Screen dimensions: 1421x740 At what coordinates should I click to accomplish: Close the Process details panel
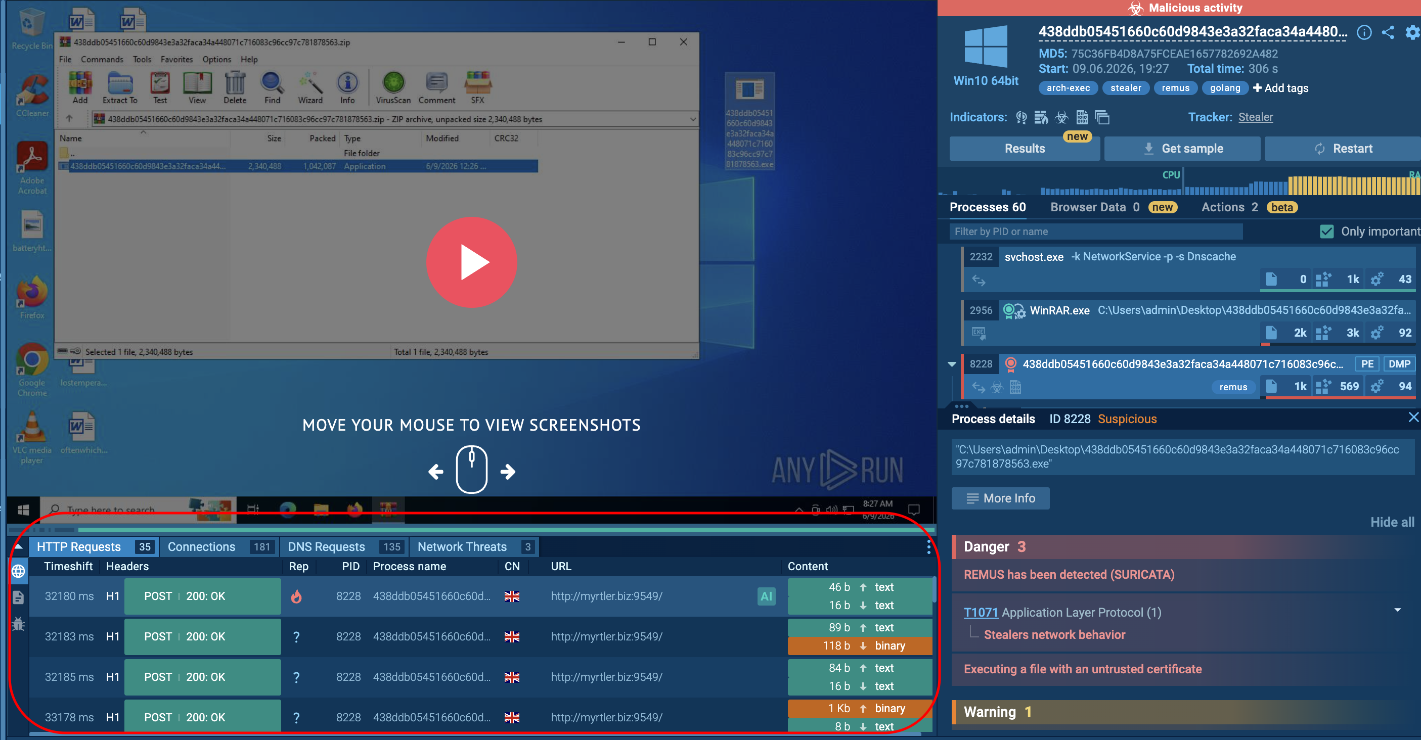(1413, 418)
